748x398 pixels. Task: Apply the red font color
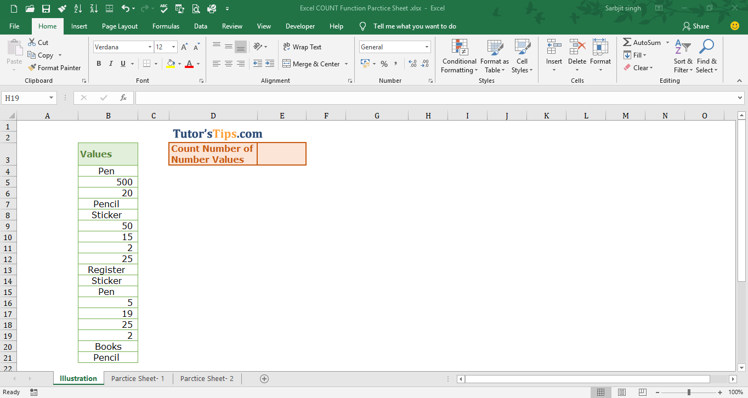point(189,64)
